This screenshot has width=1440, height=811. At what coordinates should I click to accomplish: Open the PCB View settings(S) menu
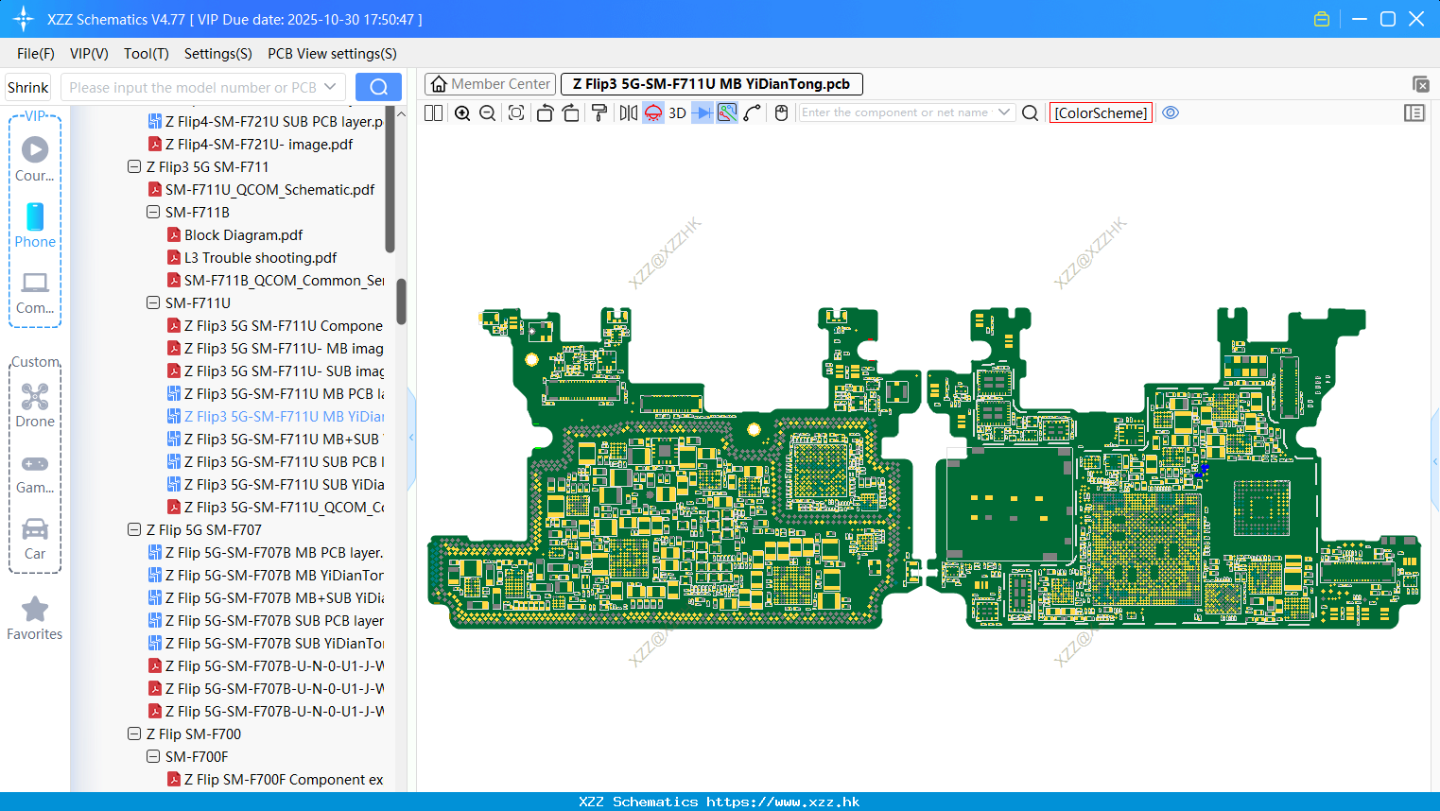point(332,54)
